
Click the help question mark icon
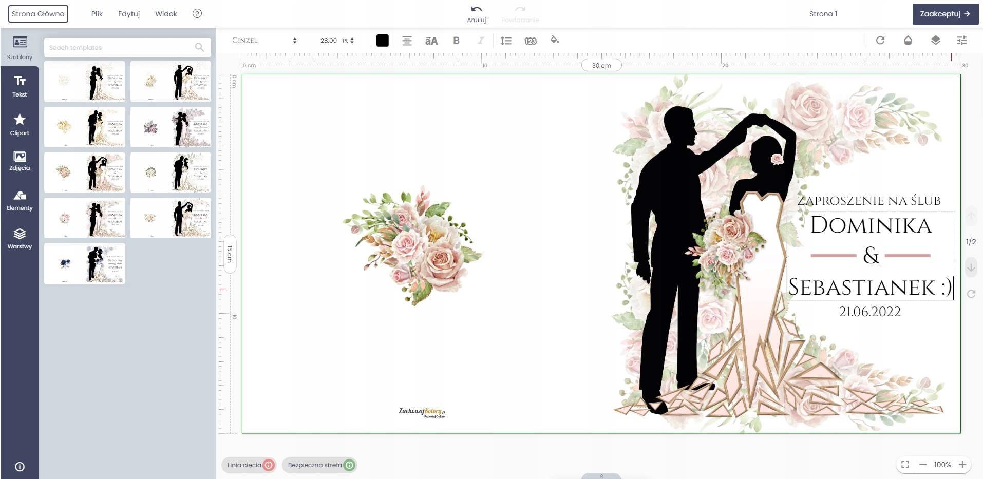(197, 14)
